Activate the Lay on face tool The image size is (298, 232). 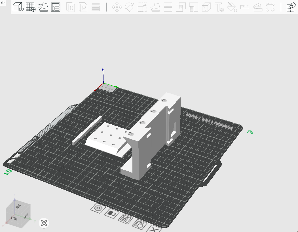point(155,7)
